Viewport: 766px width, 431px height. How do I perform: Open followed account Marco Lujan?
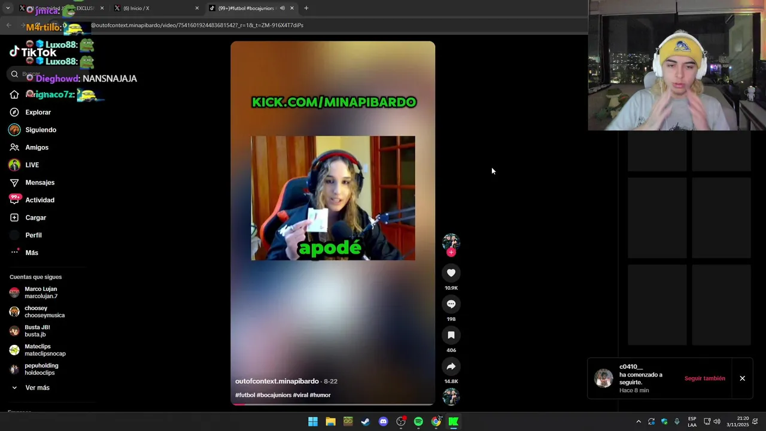click(34, 293)
